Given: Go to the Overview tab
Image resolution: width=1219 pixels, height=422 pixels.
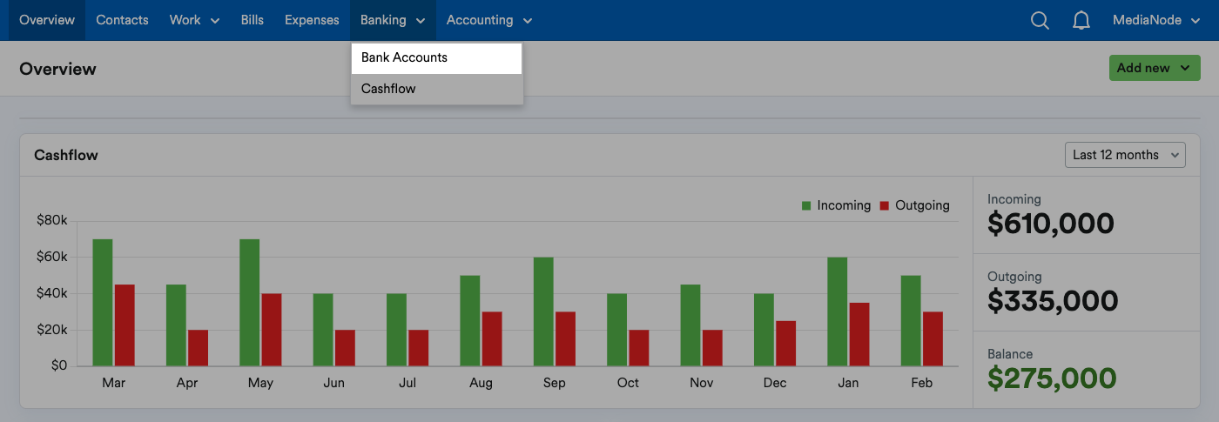Looking at the screenshot, I should point(47,20).
